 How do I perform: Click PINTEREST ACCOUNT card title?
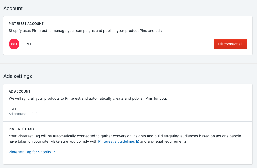(26, 24)
